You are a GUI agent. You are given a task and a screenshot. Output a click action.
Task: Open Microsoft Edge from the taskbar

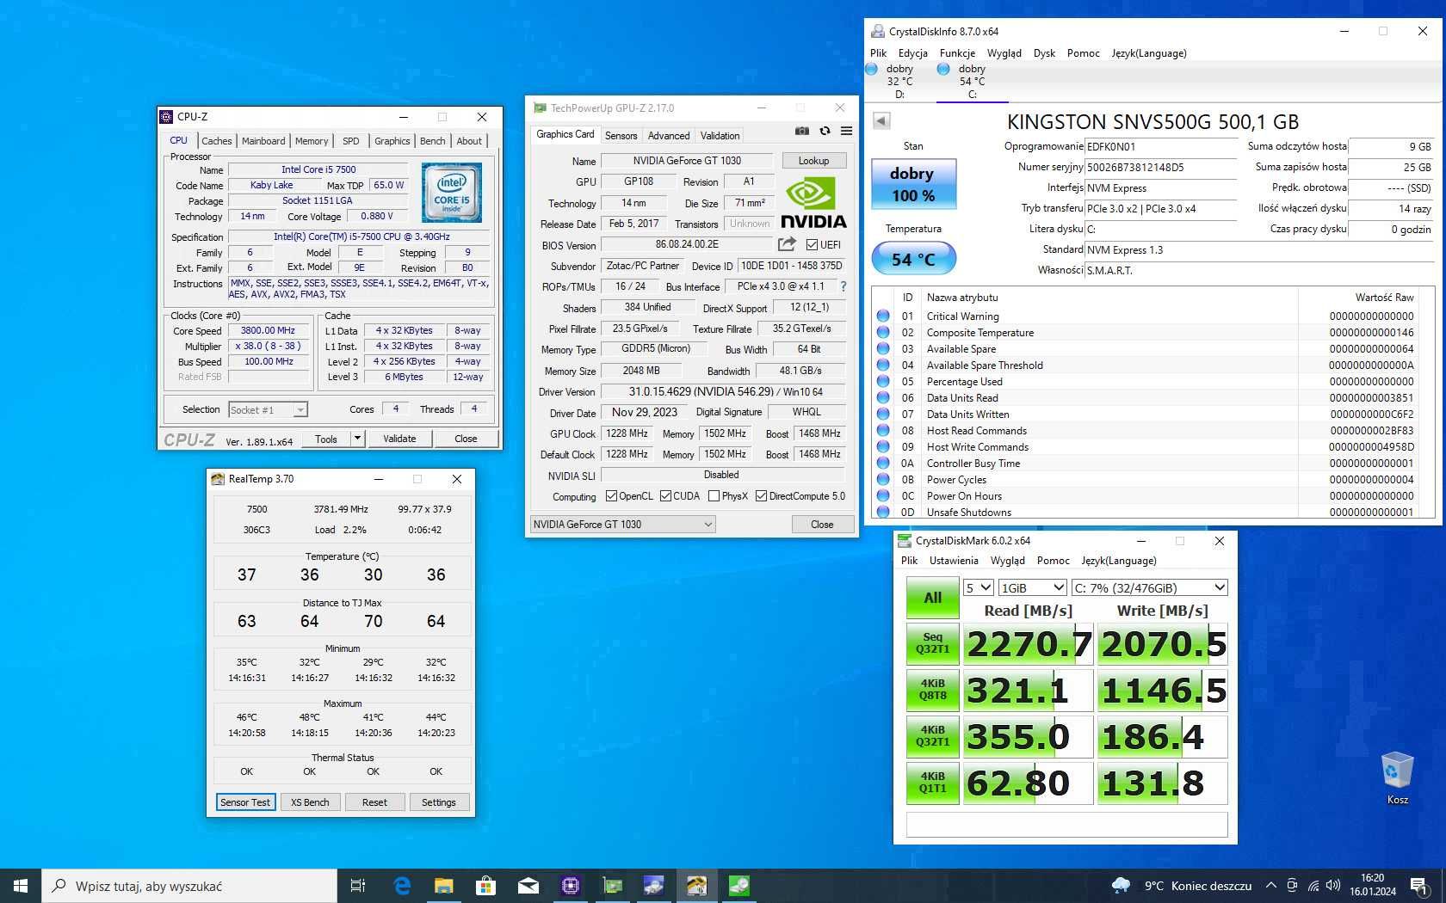coord(402,886)
